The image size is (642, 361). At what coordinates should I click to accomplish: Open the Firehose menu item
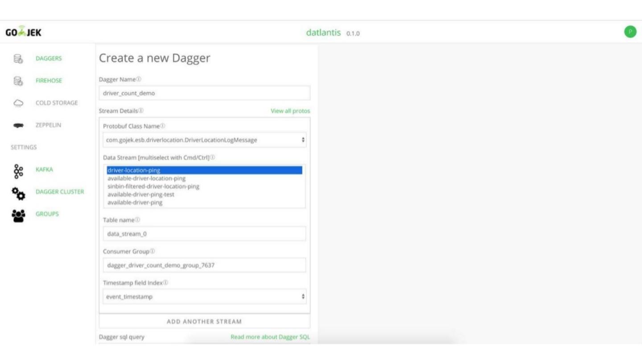pyautogui.click(x=49, y=81)
